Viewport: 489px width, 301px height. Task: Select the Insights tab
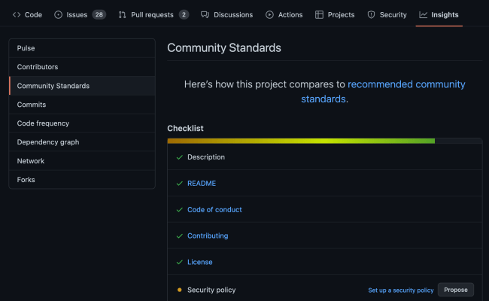point(439,14)
